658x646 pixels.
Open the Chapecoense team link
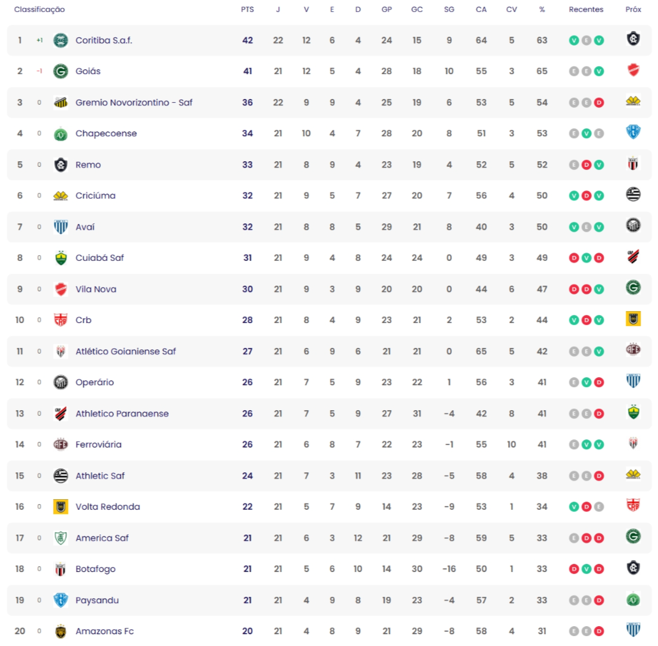click(106, 133)
